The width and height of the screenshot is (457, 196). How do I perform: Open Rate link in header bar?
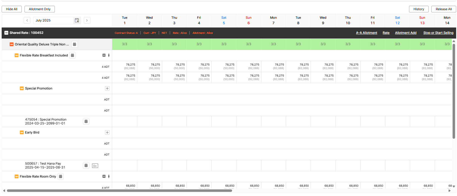click(x=386, y=33)
